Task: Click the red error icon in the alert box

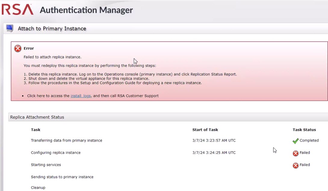Action: pyautogui.click(x=18, y=48)
